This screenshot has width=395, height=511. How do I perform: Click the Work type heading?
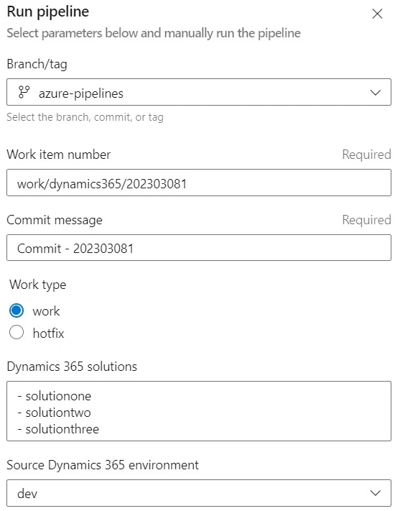coord(38,285)
